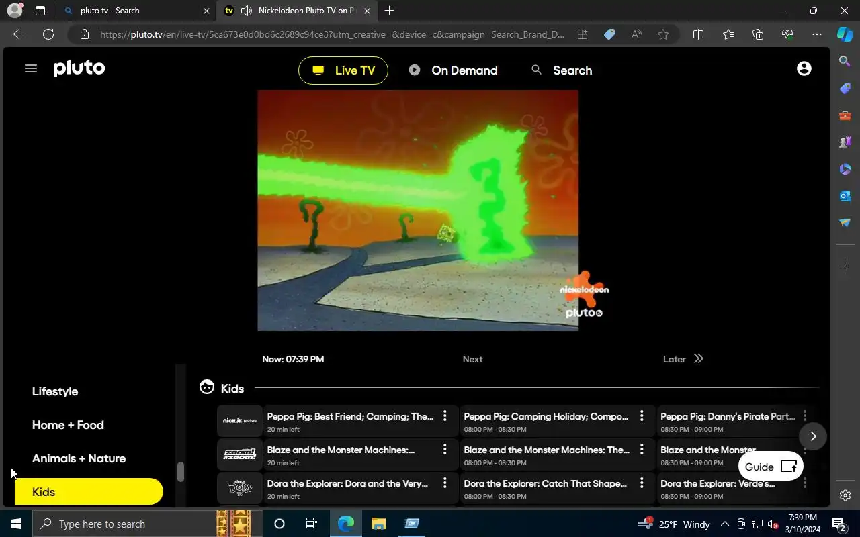Open the user account profile icon
Viewport: 860px width, 537px height.
[804, 68]
